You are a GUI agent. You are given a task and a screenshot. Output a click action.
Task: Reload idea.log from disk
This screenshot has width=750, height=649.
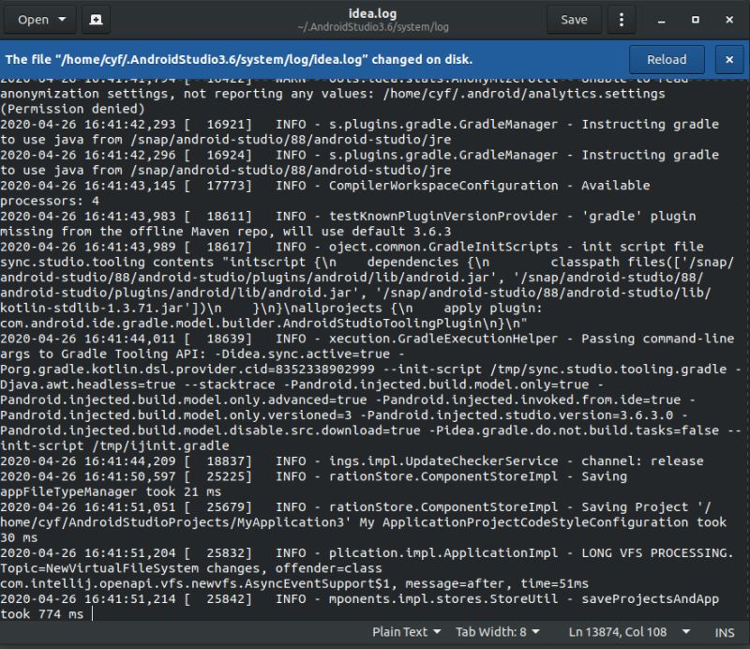tap(667, 59)
